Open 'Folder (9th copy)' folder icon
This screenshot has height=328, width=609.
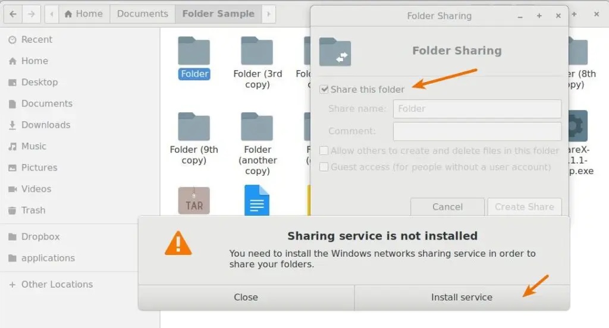194,127
